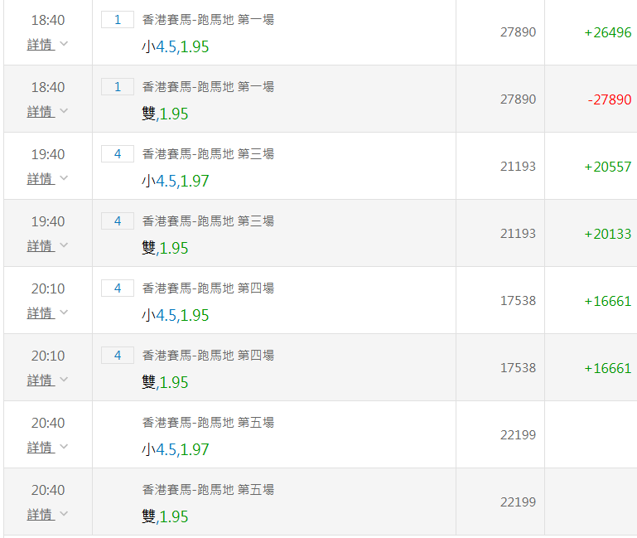This screenshot has width=637, height=538.
Task: Expand the 詳情 chevron in the 20:40 小4.5 row
Action: click(64, 447)
